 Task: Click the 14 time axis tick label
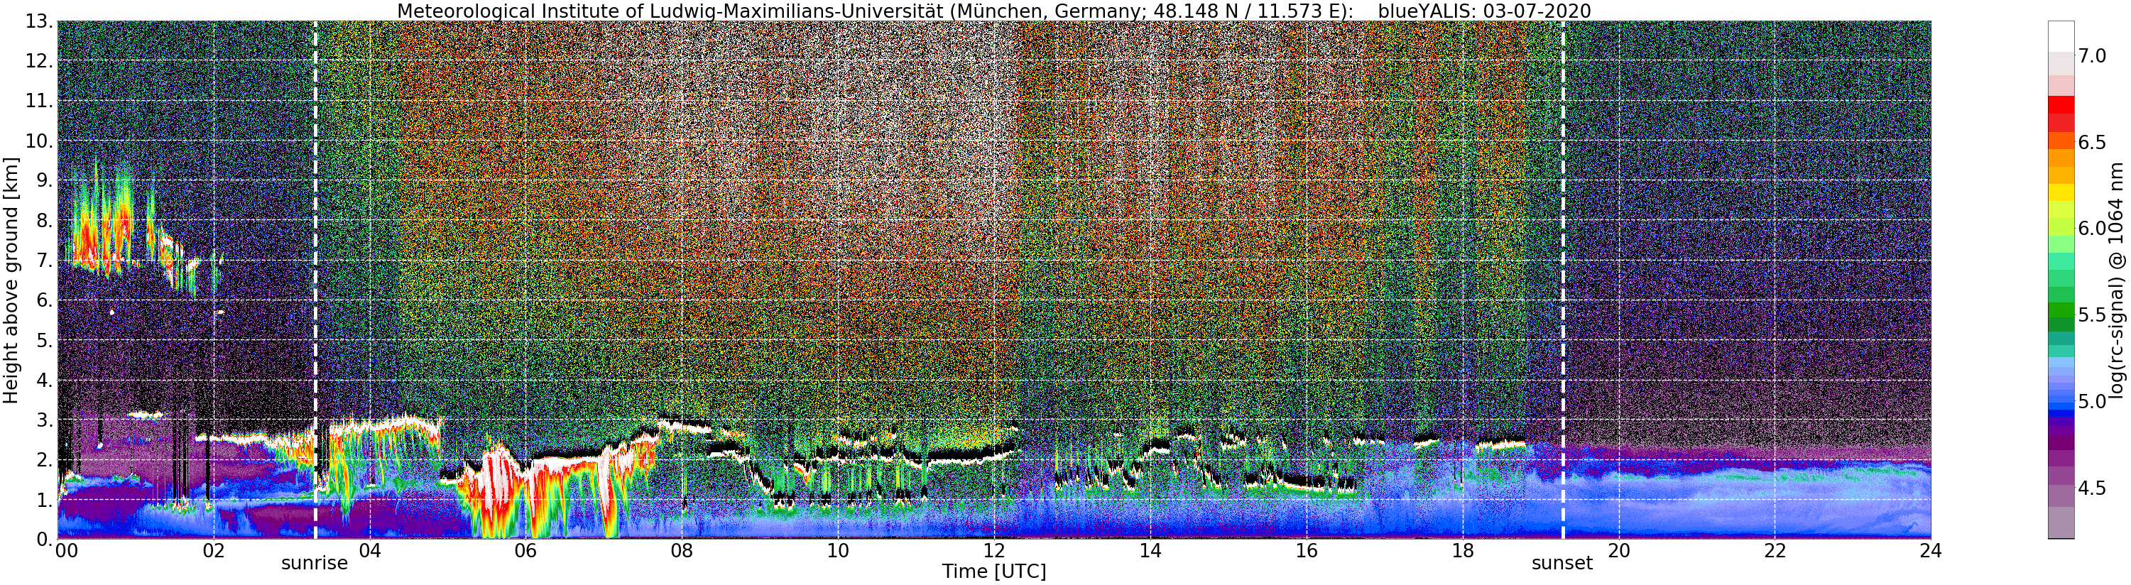click(x=1150, y=550)
